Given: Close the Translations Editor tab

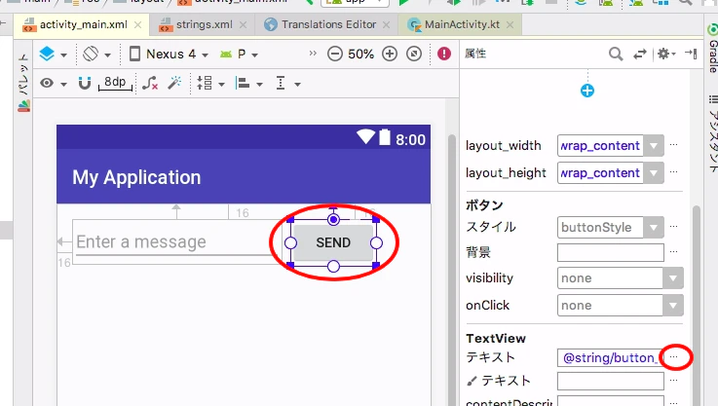Looking at the screenshot, I should pyautogui.click(x=387, y=24).
